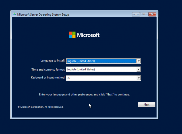Viewport: 182px width, 134px height.
Task: Close the Setup window with red X
Action: click(152, 14)
